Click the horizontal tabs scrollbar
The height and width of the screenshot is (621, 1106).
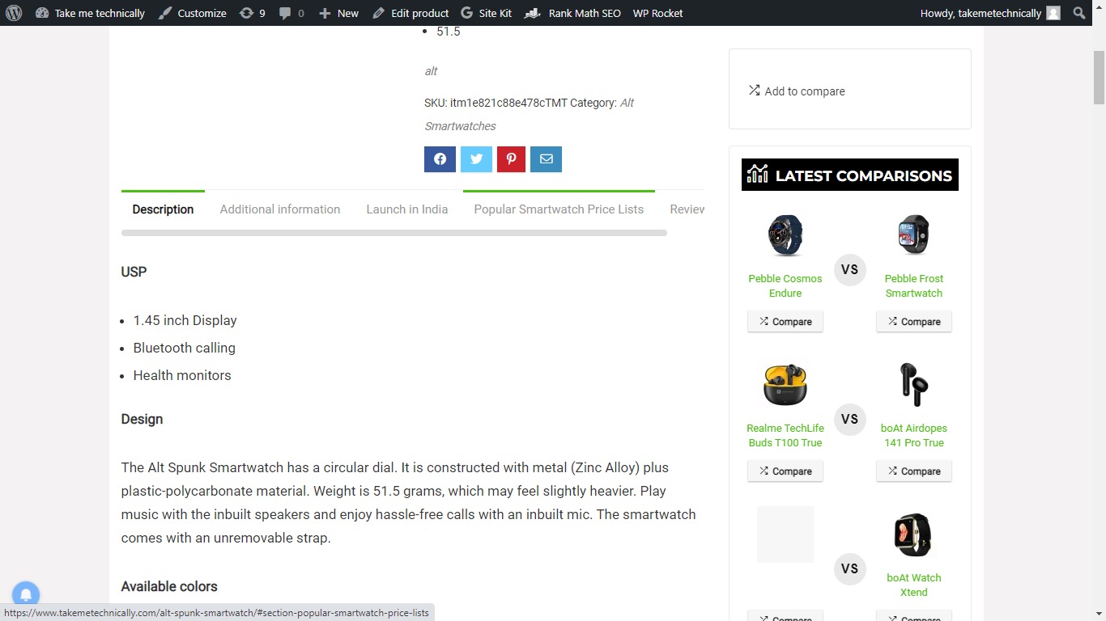[x=394, y=233]
